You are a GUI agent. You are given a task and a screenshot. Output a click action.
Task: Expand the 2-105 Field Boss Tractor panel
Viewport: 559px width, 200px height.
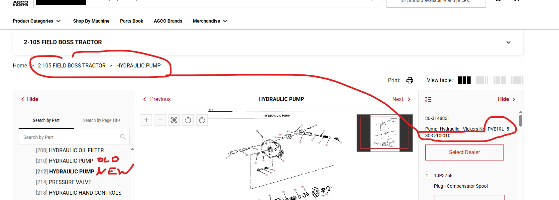pyautogui.click(x=508, y=42)
